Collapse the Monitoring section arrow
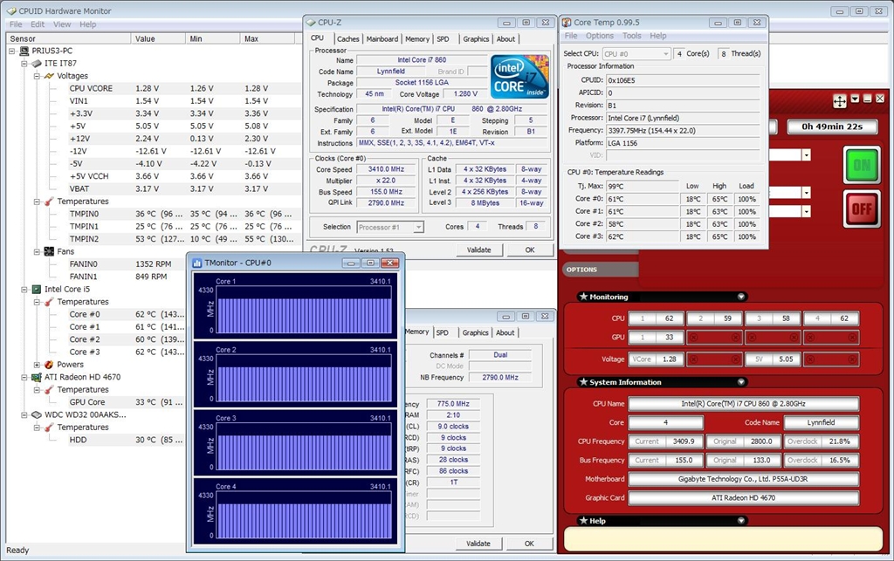Screen dimensions: 894x561 pyautogui.click(x=741, y=297)
